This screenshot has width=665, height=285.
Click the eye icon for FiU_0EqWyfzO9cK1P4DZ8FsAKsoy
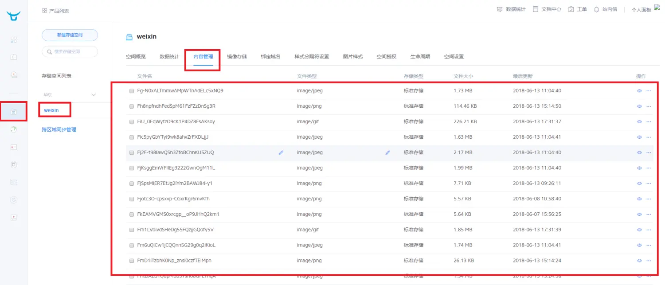(639, 121)
